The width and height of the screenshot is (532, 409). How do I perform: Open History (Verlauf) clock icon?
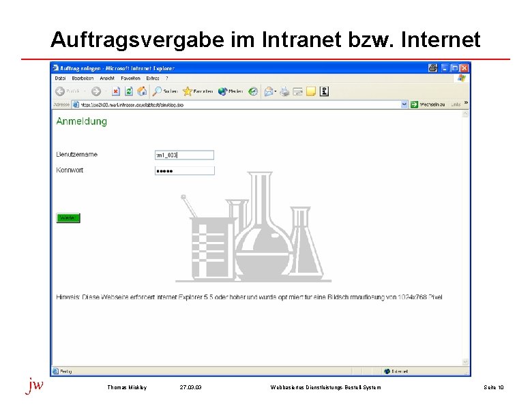click(253, 91)
